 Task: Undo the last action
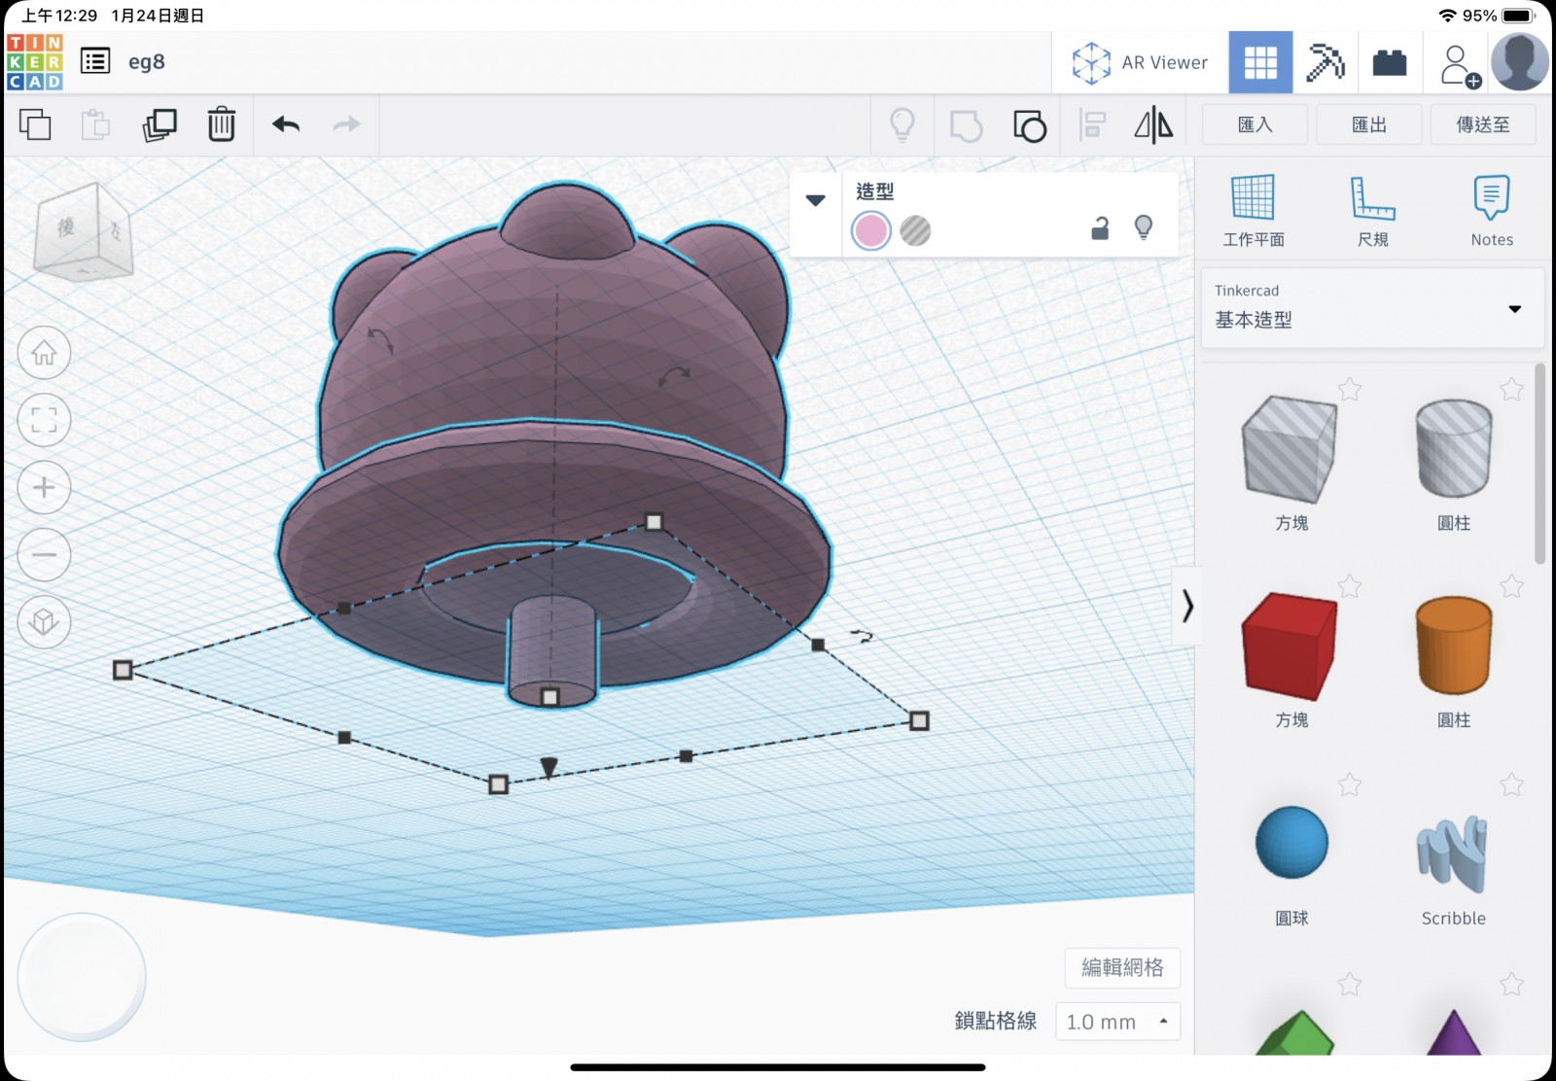coord(286,124)
